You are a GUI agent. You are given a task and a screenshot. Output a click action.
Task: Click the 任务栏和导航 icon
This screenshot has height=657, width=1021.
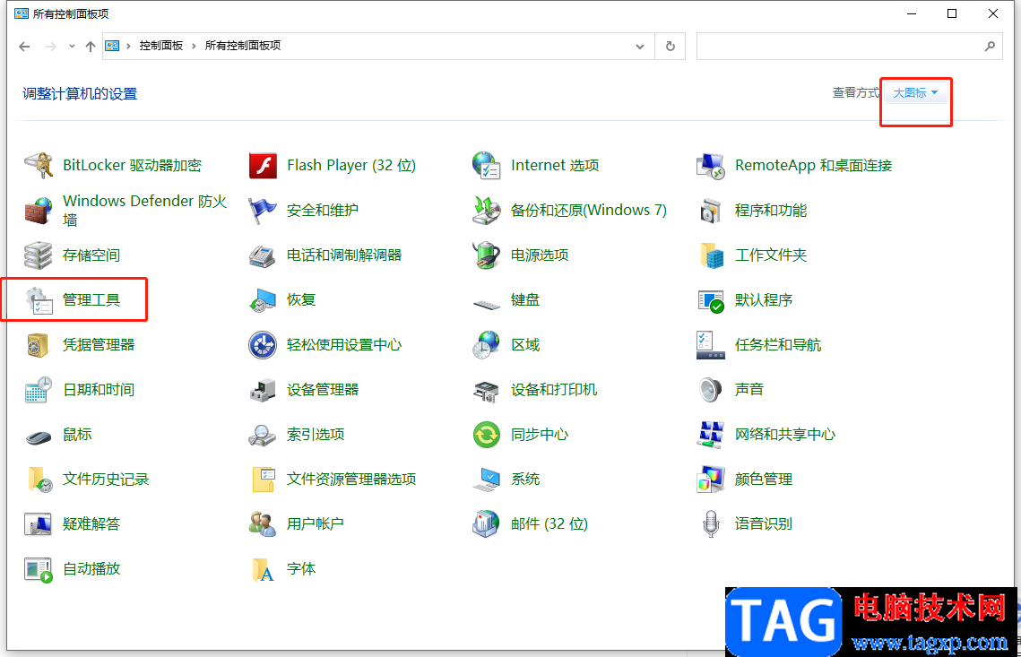click(711, 345)
